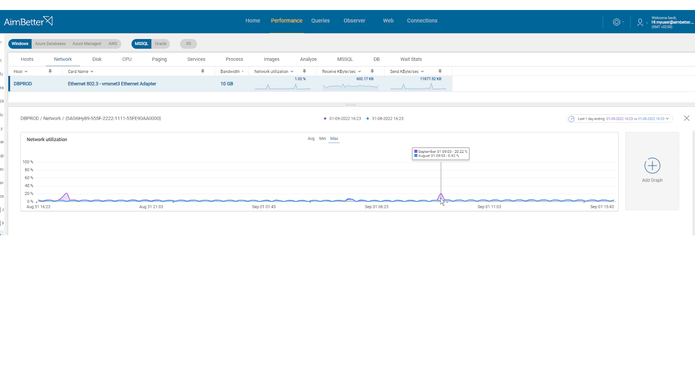Switch to the Images tab

coord(271,59)
